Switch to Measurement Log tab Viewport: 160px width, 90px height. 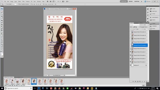pos(18,77)
